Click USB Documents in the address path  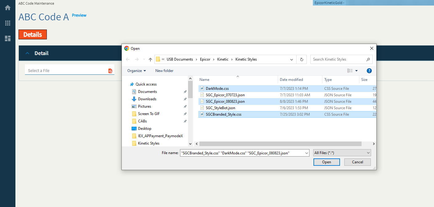[180, 59]
